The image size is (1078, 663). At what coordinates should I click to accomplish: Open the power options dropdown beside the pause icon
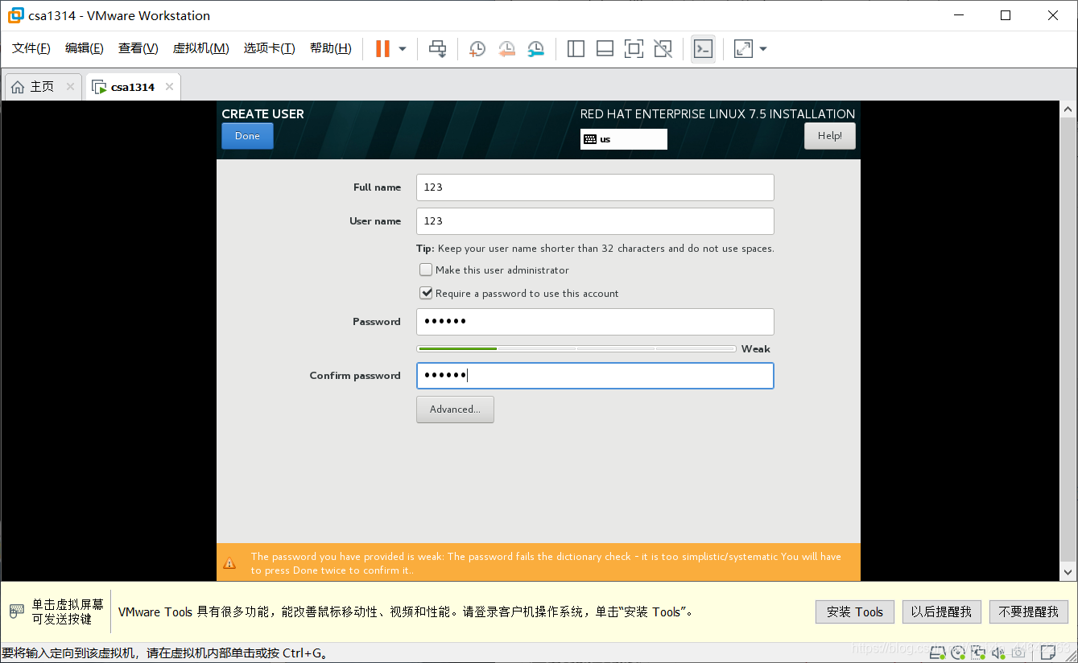[403, 49]
